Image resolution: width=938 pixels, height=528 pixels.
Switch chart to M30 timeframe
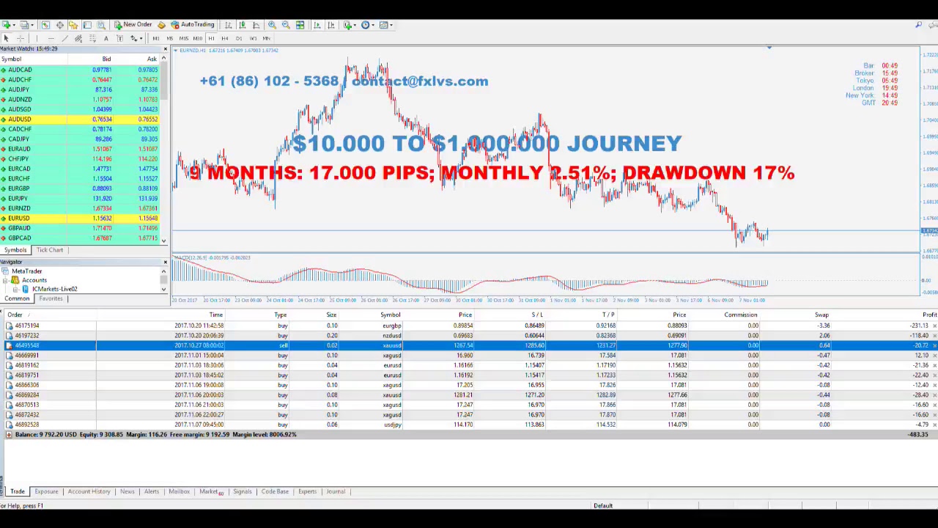198,38
